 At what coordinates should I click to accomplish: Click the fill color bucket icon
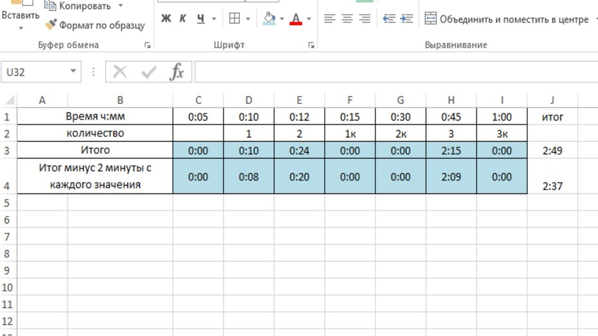(x=269, y=18)
